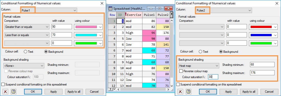Click spreadsheet horizontal scrollbar right arrow
This screenshot has height=96, width=281.
tap(168, 89)
